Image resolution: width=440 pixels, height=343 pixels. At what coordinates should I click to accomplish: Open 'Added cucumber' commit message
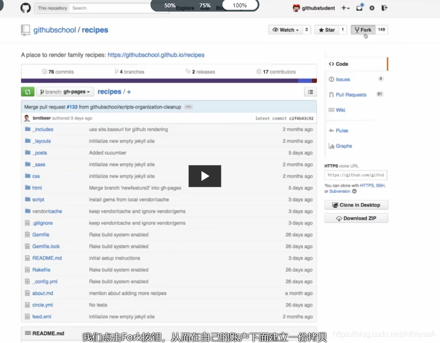[108, 153]
